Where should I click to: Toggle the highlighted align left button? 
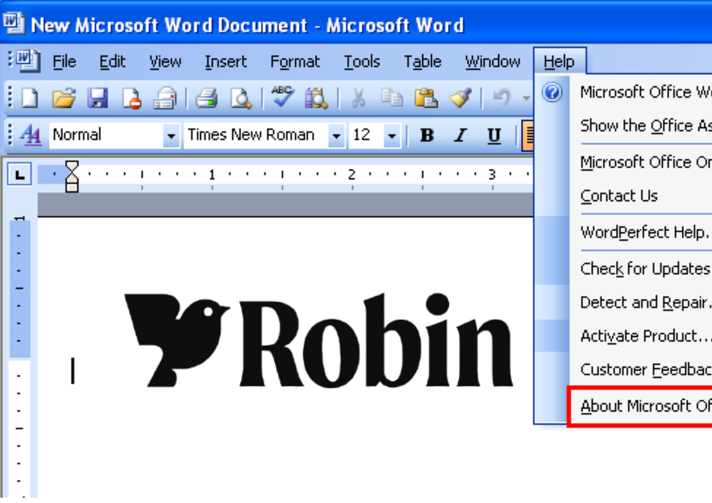tap(528, 135)
